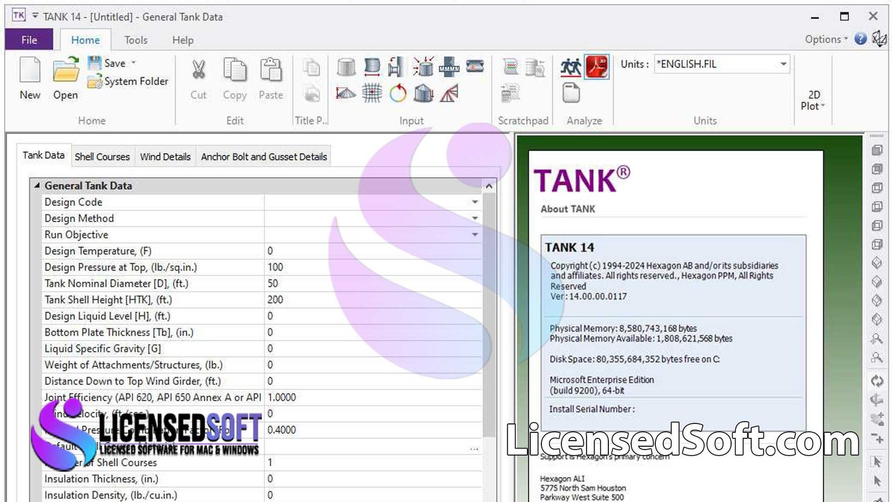The width and height of the screenshot is (893, 502).
Task: Open the external pressure arrows on tank icon
Action: click(x=424, y=67)
